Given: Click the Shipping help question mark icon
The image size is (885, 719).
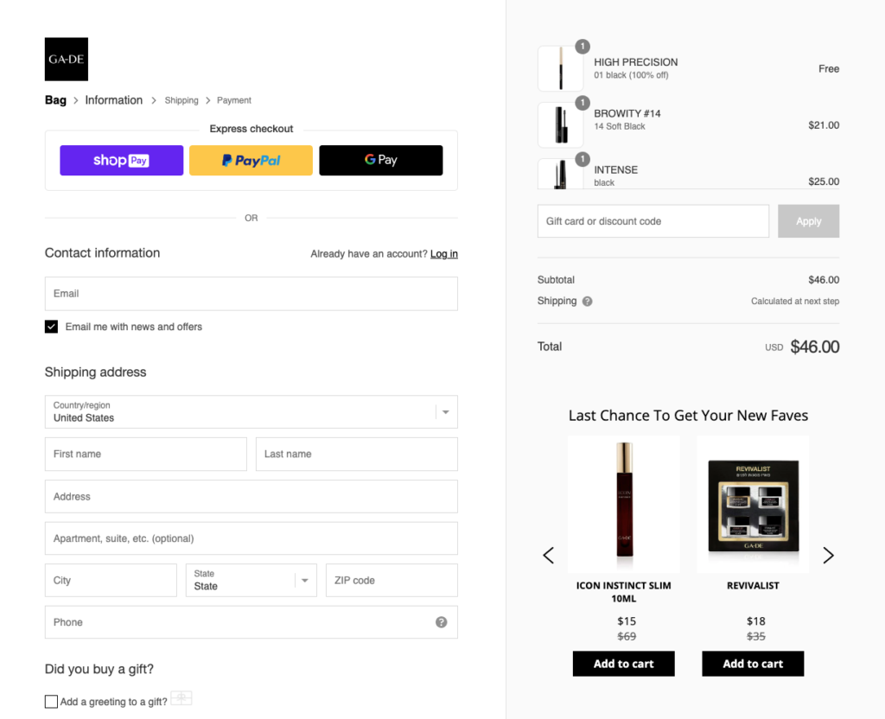Looking at the screenshot, I should pos(588,302).
